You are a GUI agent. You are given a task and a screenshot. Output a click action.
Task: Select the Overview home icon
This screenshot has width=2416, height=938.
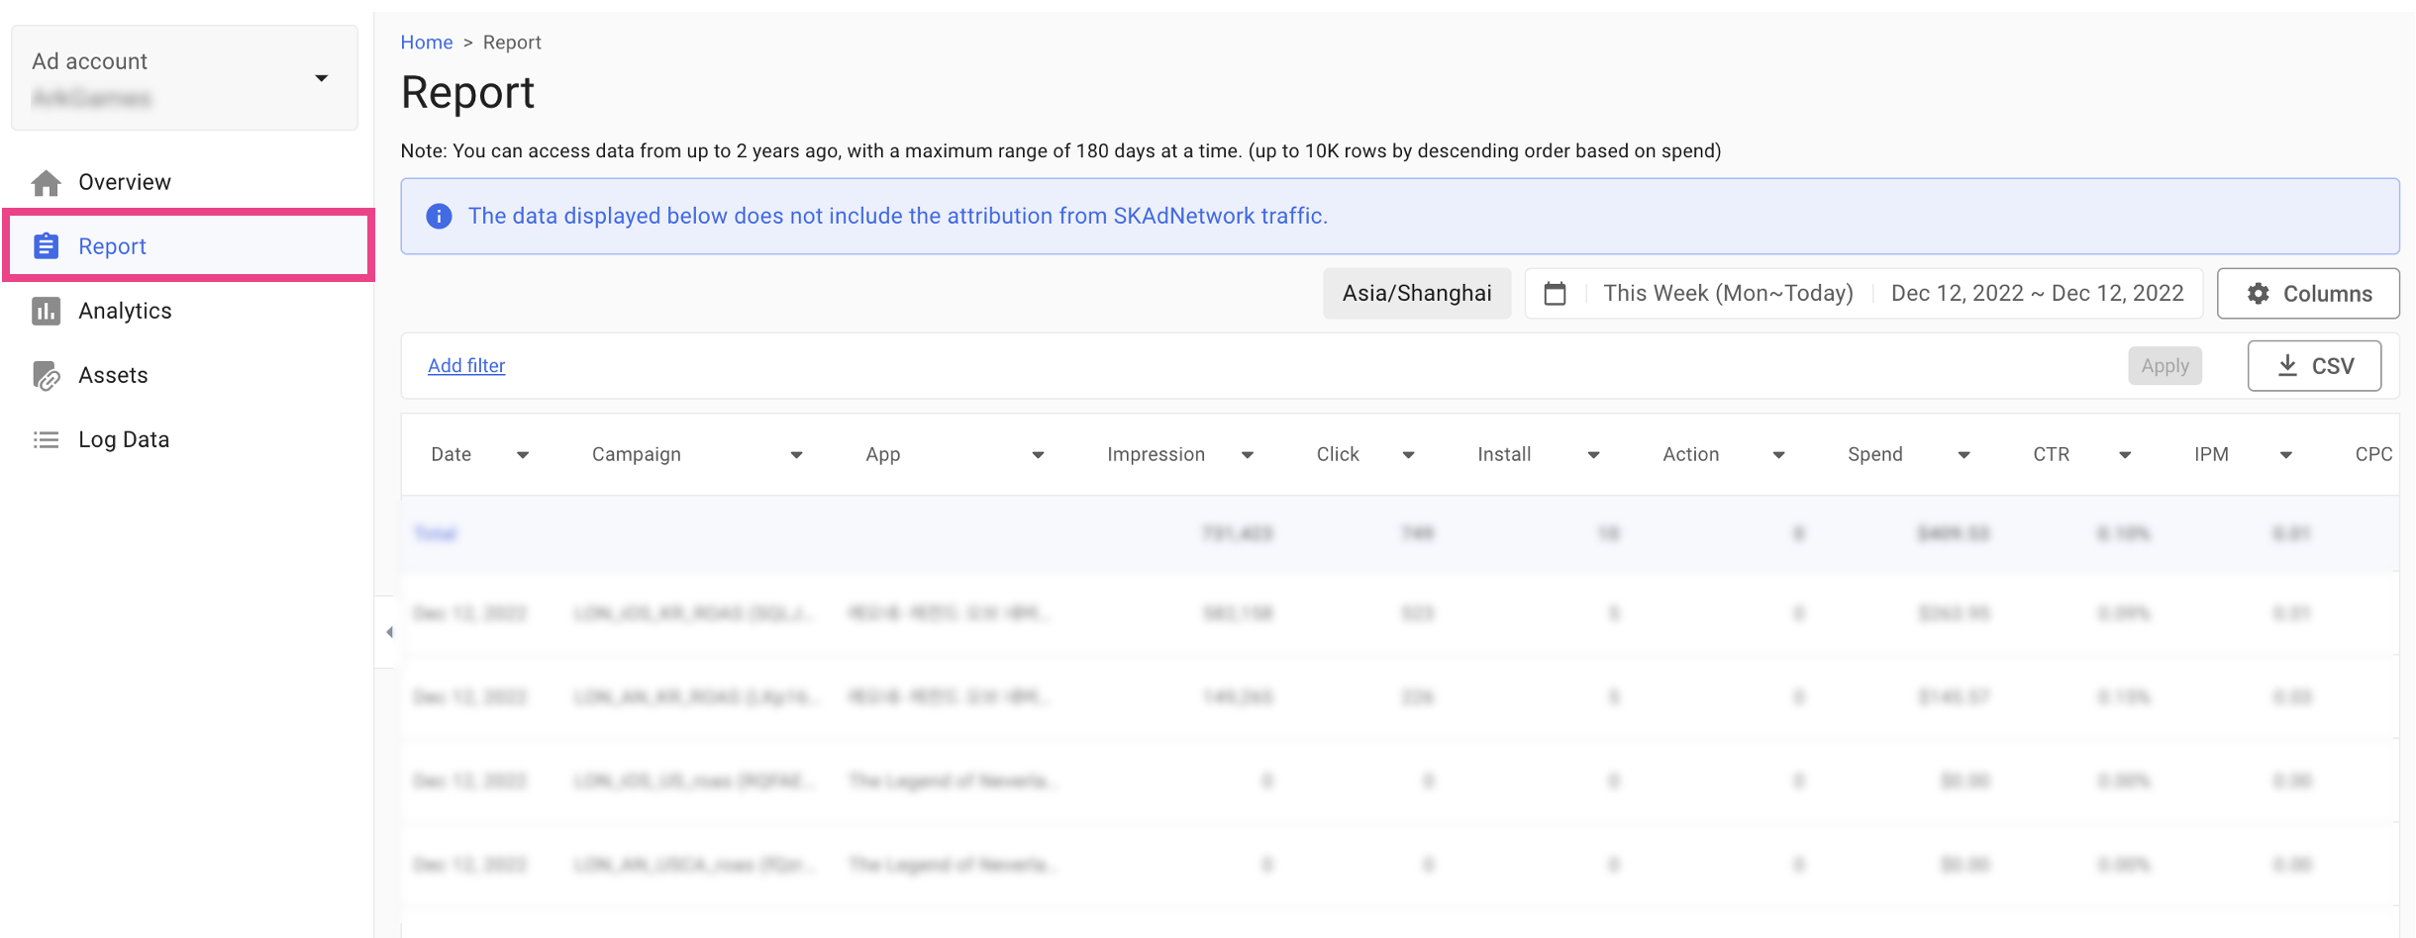[x=46, y=181]
